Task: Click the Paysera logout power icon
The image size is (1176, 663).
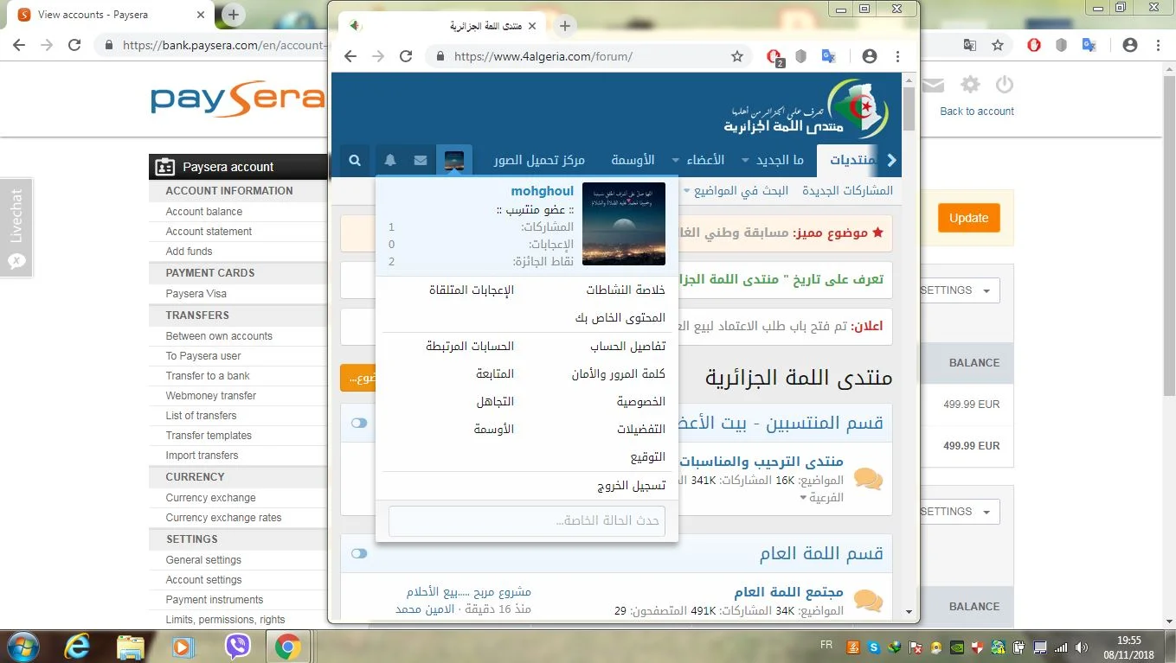Action: 1004,85
